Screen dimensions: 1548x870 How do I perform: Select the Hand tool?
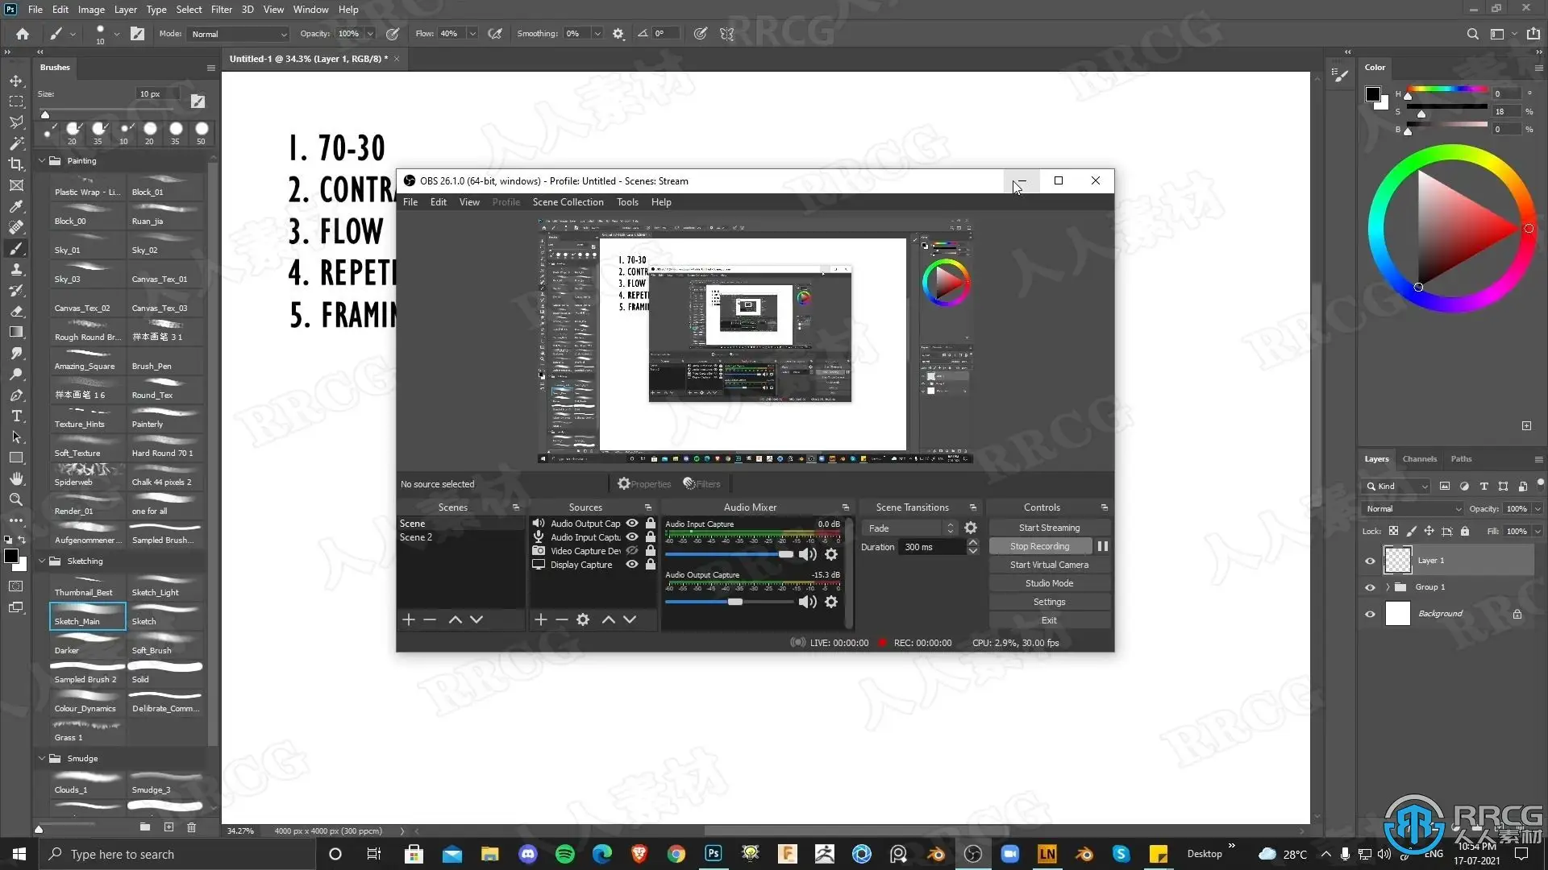click(16, 478)
